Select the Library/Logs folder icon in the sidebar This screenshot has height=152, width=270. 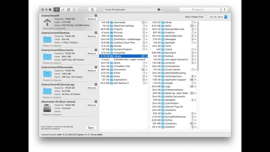pos(47,91)
